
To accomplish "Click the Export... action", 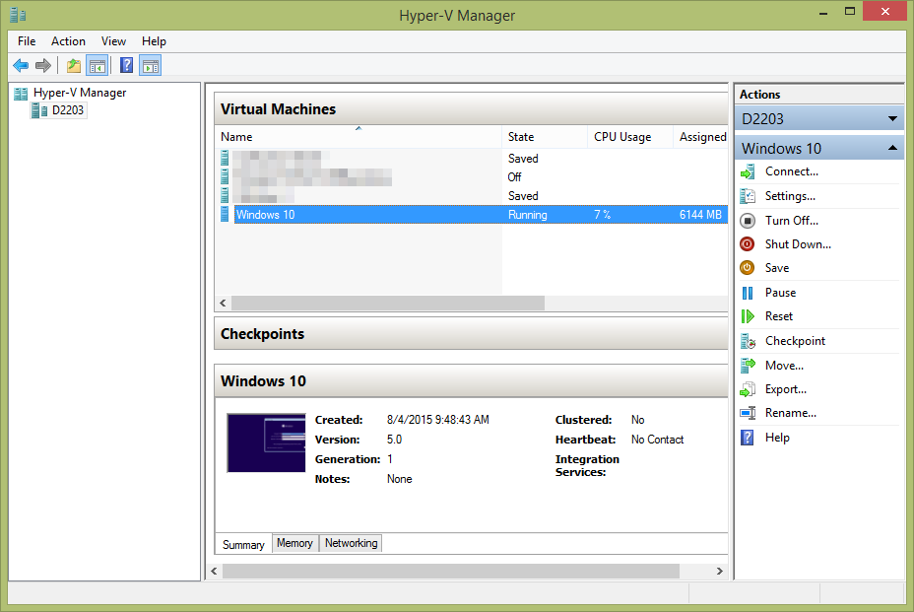I will point(786,389).
